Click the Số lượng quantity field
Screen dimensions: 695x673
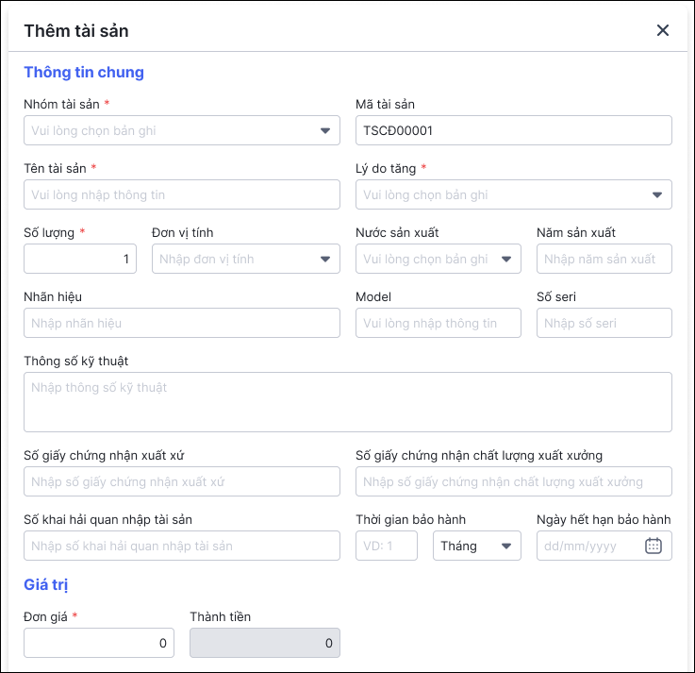tap(80, 259)
